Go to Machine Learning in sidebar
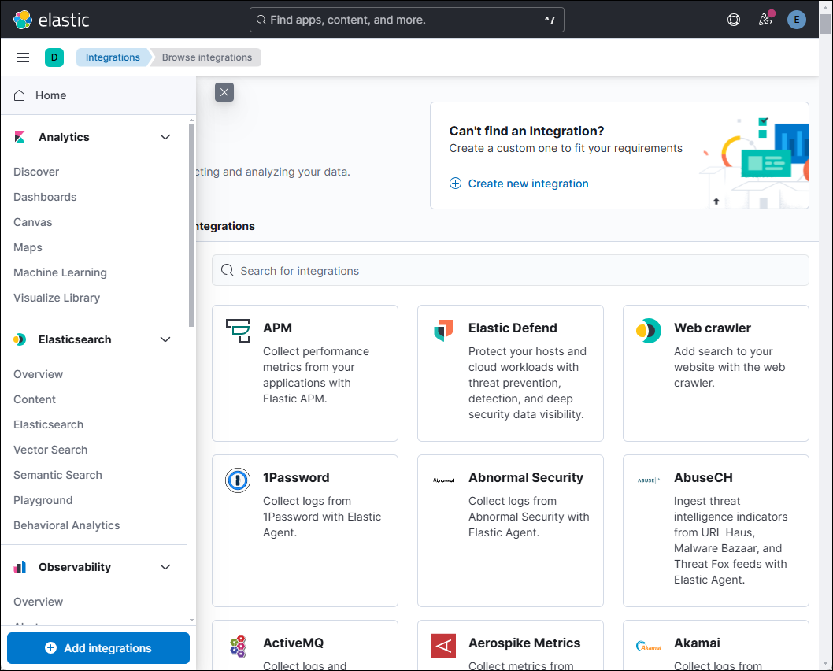 [60, 272]
